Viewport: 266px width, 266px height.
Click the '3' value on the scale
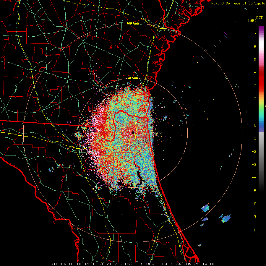(x=255, y=86)
